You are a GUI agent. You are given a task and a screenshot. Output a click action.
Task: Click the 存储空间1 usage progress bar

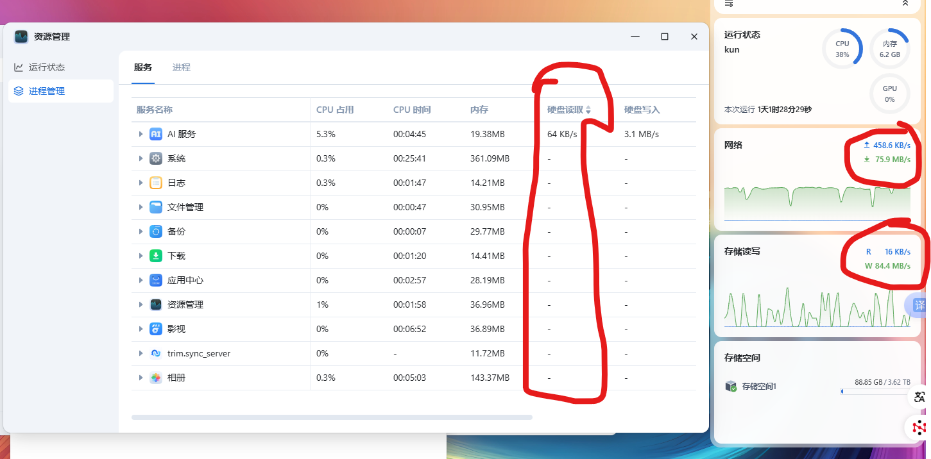click(875, 391)
